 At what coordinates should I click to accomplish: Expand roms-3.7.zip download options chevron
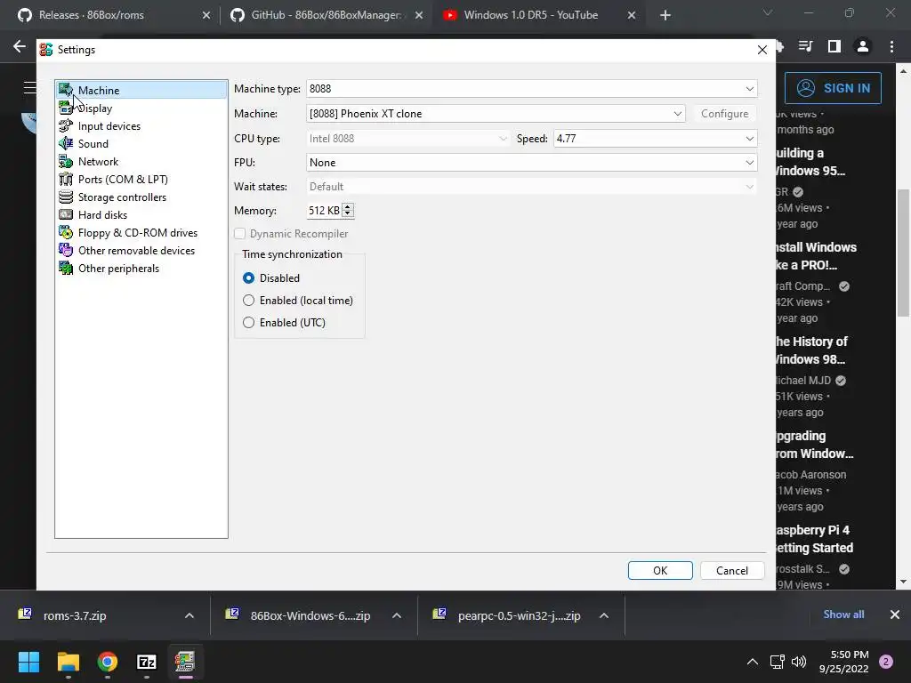point(189,615)
